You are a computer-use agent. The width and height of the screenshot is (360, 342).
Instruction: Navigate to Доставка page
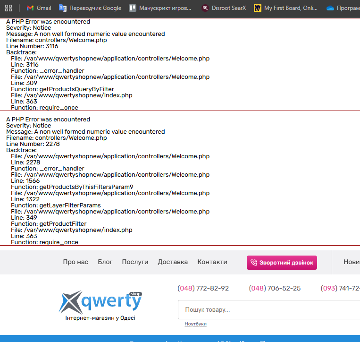point(173,262)
